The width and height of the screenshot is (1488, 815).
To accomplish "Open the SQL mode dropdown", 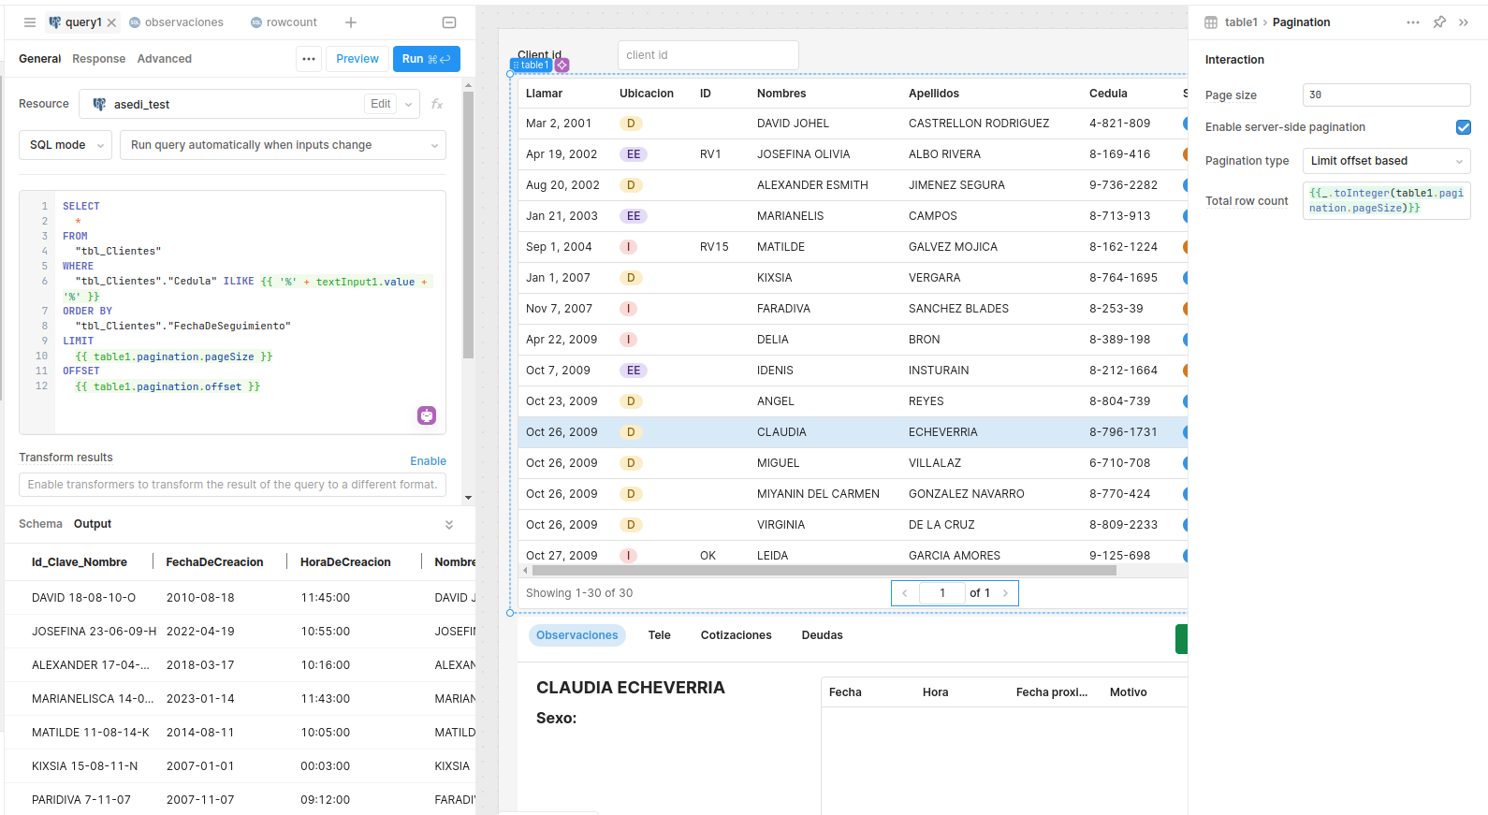I will point(66,145).
